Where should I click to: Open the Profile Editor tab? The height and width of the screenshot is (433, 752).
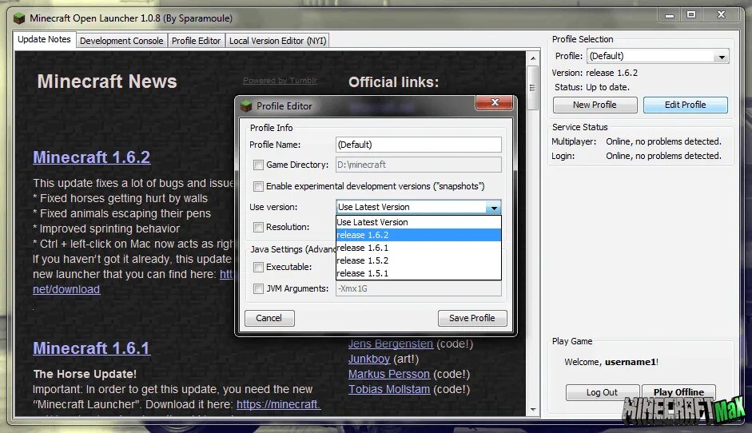tap(196, 41)
